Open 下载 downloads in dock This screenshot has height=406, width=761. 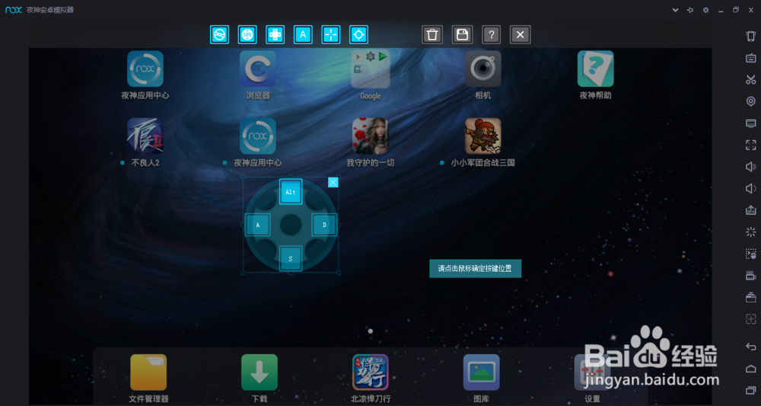click(260, 379)
